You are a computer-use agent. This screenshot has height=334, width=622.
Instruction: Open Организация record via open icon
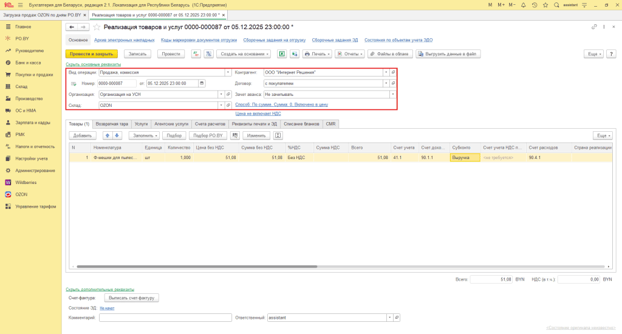tap(228, 94)
